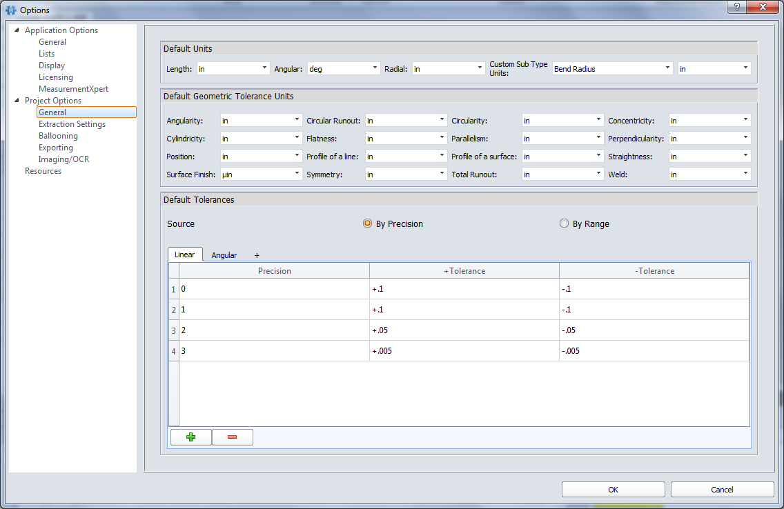
Task: Open the Symmetry unit dropdown
Action: pos(406,174)
